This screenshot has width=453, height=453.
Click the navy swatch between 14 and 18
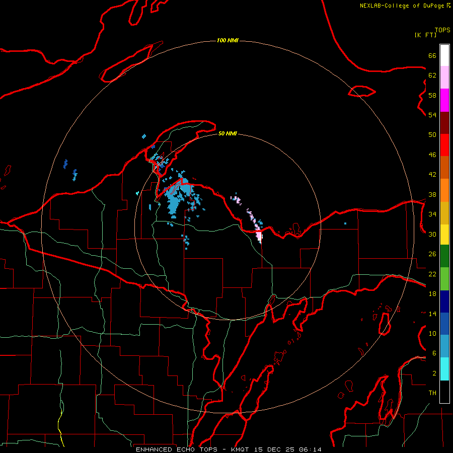coord(444,301)
